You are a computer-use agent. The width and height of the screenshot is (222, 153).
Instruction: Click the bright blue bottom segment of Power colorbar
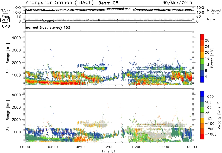coord(202,79)
